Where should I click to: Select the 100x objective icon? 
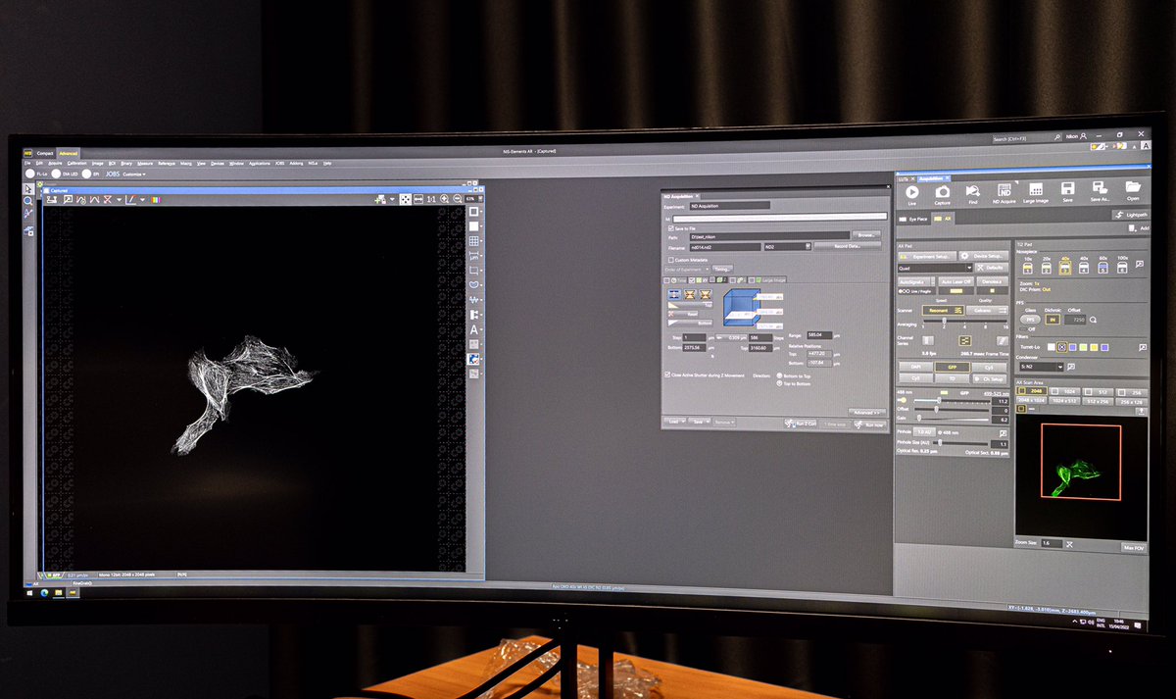pyautogui.click(x=1121, y=266)
